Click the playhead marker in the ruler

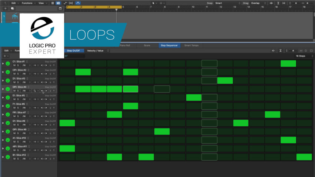[116, 10]
